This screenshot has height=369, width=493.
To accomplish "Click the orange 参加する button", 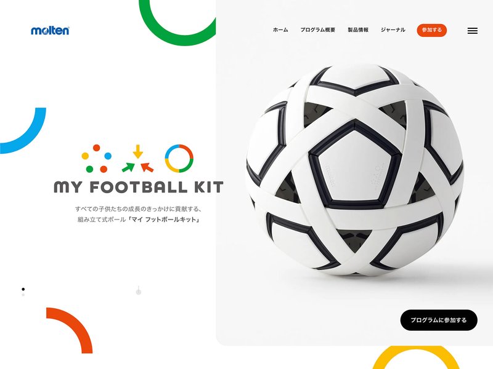I will 432,30.
